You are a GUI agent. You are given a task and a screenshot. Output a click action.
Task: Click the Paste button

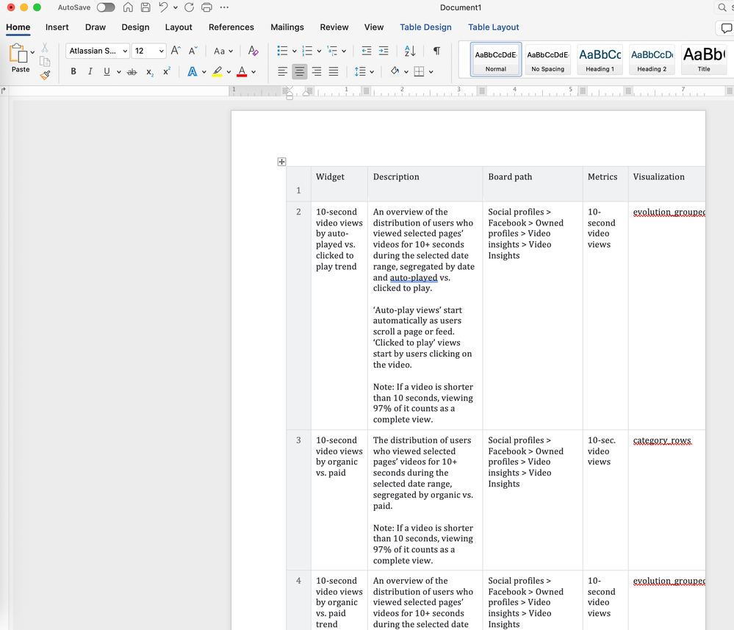[x=21, y=59]
